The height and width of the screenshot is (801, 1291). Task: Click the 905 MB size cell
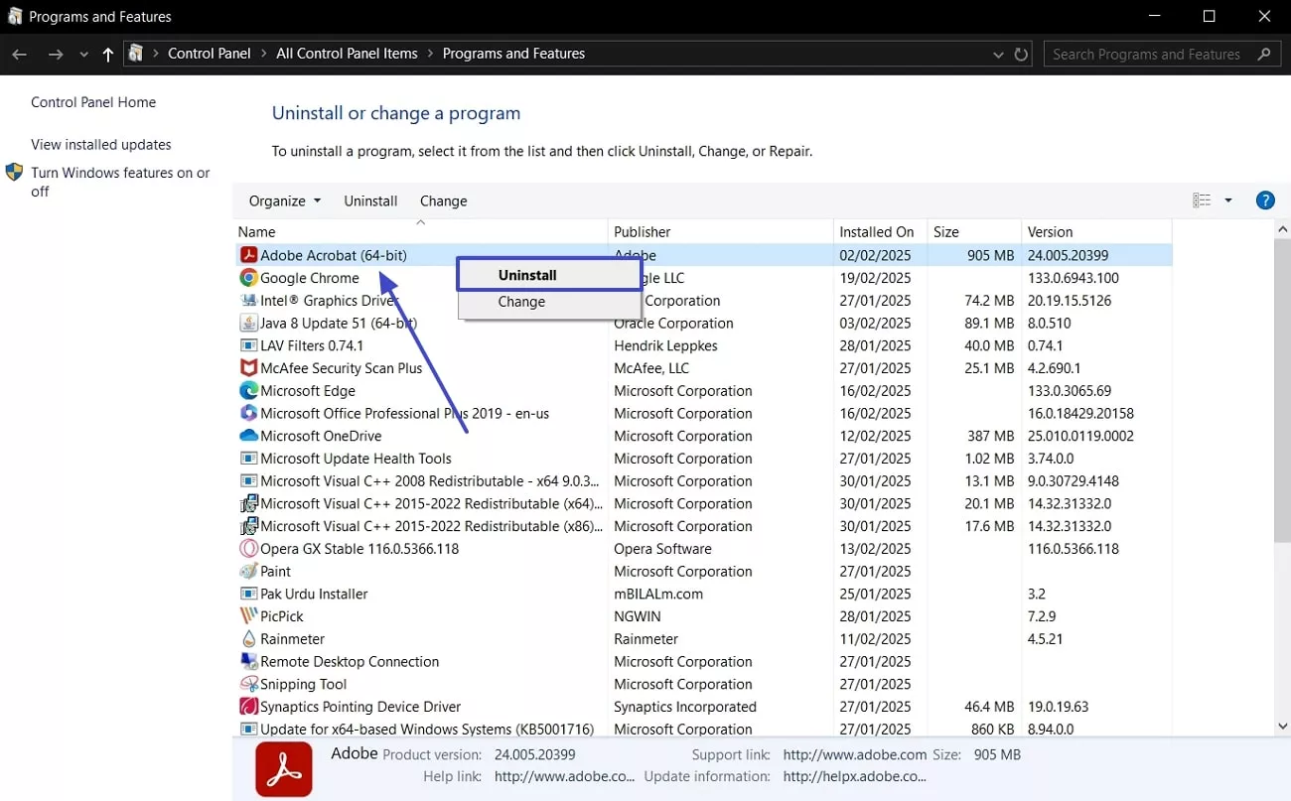pos(991,255)
